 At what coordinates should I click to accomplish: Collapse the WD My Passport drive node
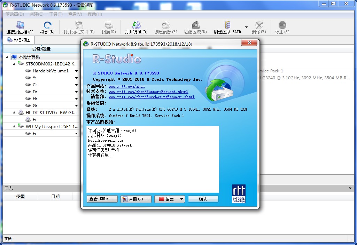(x=14, y=126)
